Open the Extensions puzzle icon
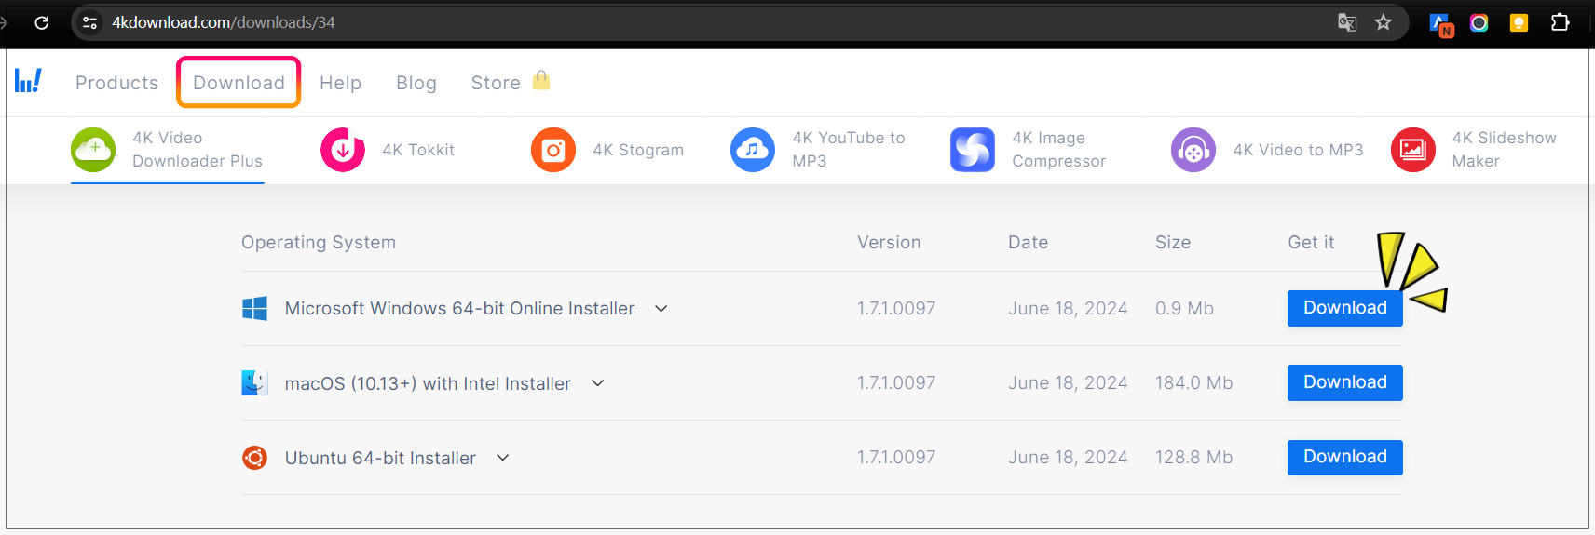The image size is (1595, 535). pos(1560,22)
